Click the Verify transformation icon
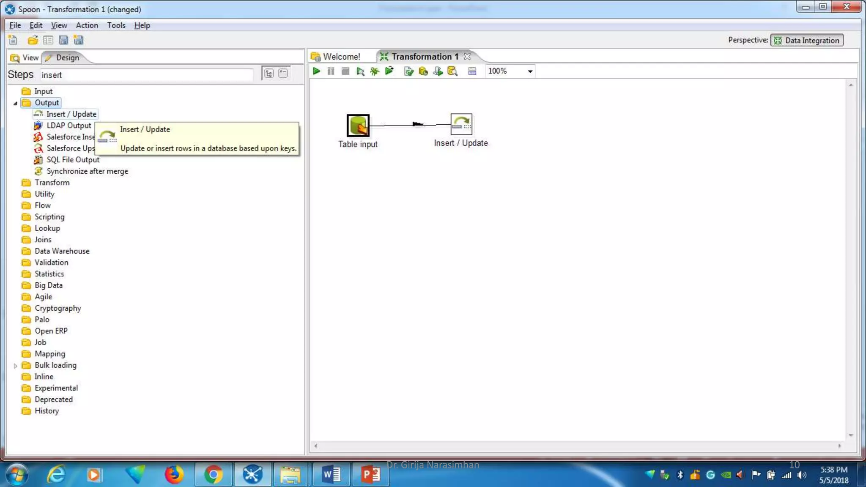 [408, 71]
